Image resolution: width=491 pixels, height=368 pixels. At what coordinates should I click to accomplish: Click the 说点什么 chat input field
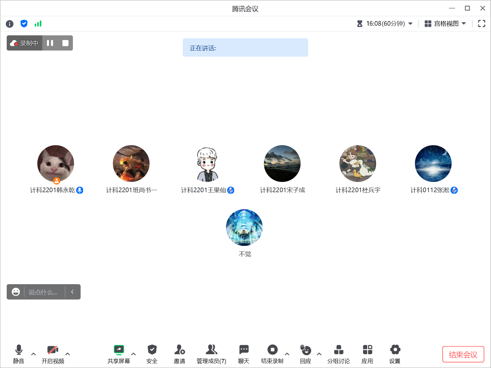tap(43, 292)
